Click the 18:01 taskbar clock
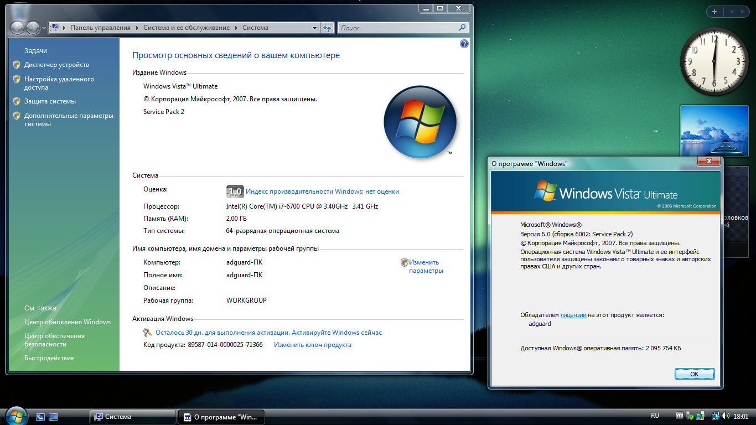Image resolution: width=756 pixels, height=425 pixels. 741,416
